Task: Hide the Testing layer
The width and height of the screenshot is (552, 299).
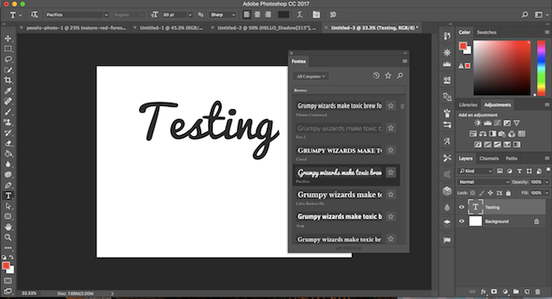Action: [x=461, y=207]
